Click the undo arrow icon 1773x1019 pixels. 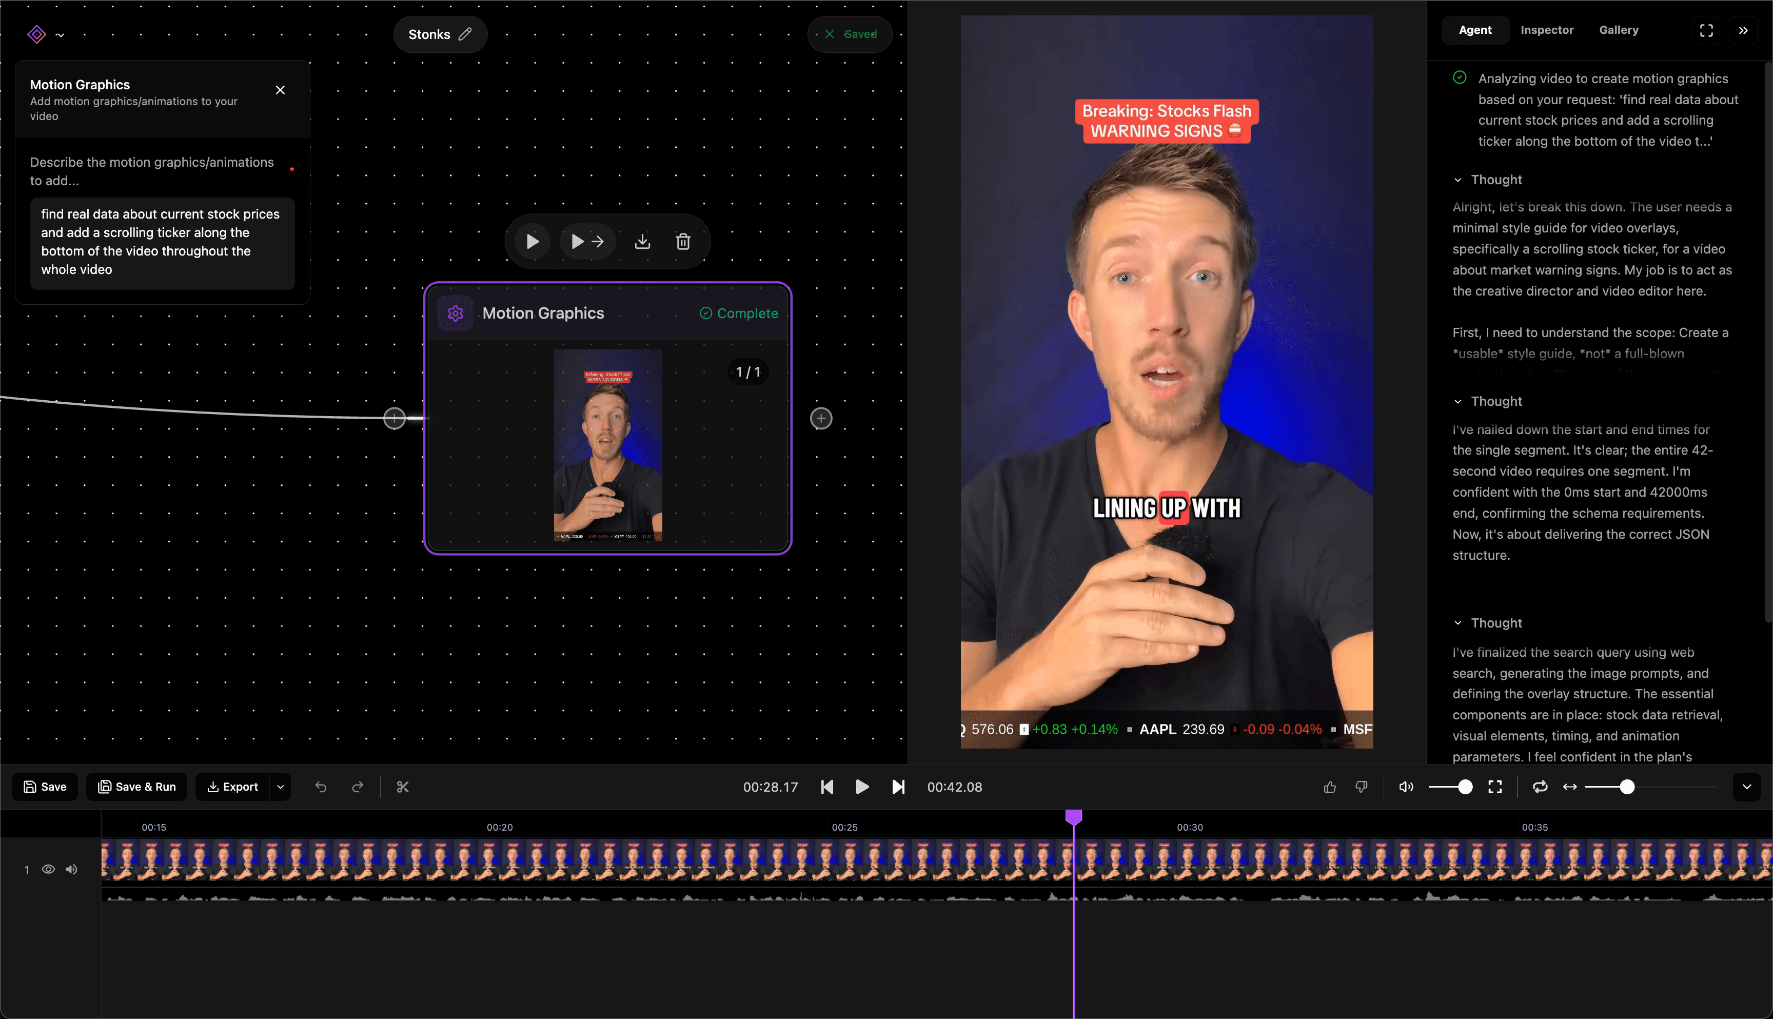[x=321, y=787]
